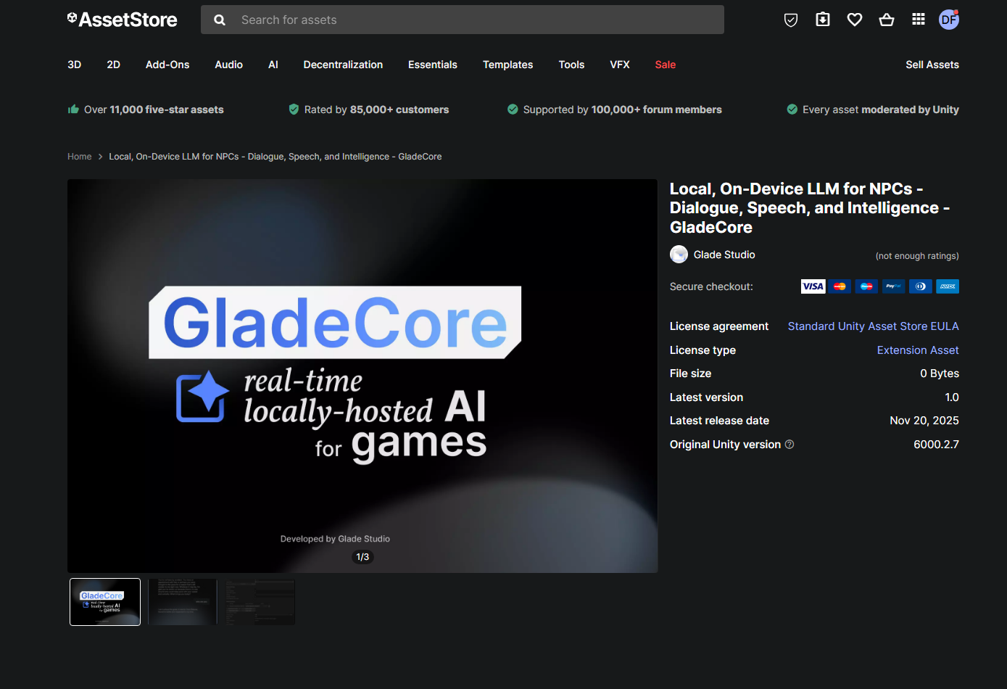Click the AssetStore logo
Screen dimensions: 1007x689
tap(122, 20)
